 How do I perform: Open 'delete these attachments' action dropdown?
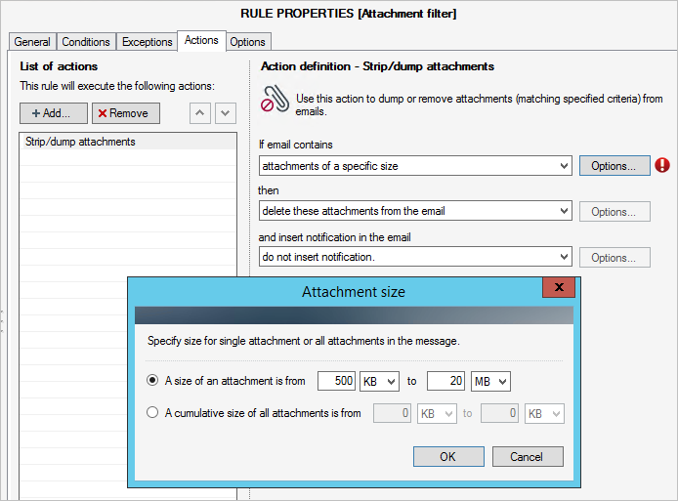[x=415, y=211]
